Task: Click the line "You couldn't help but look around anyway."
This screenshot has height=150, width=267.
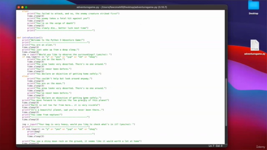Action: pos(60,79)
